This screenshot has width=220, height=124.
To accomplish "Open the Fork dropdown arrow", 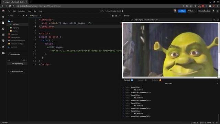I will tap(196, 11).
